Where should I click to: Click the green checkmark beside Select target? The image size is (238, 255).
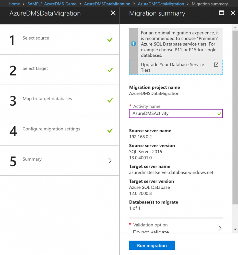pos(110,70)
